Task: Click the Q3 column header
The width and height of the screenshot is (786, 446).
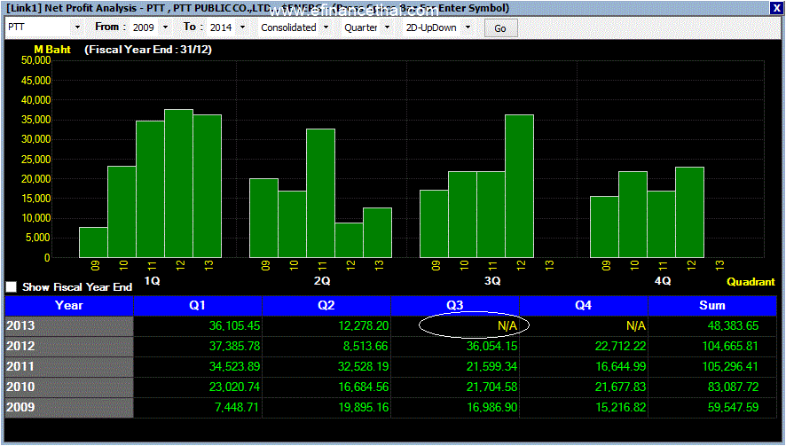Action: tap(455, 306)
